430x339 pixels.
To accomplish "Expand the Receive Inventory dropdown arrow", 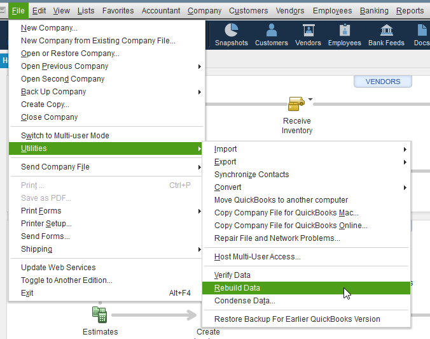I will 310,99.
